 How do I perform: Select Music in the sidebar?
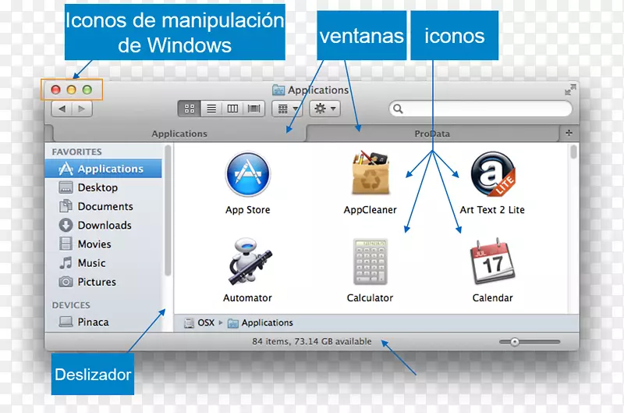104,263
